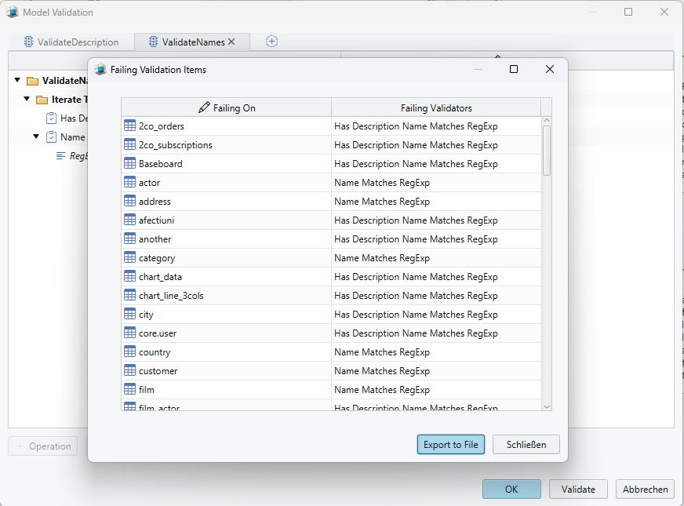Click Export to File button
Image resolution: width=684 pixels, height=506 pixels.
pyautogui.click(x=450, y=445)
